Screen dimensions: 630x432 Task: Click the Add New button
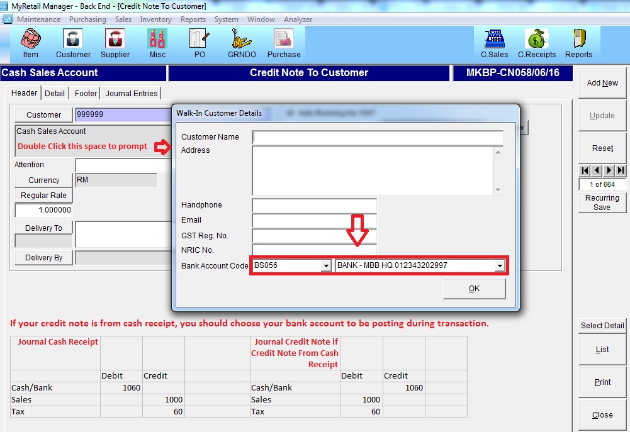point(602,83)
